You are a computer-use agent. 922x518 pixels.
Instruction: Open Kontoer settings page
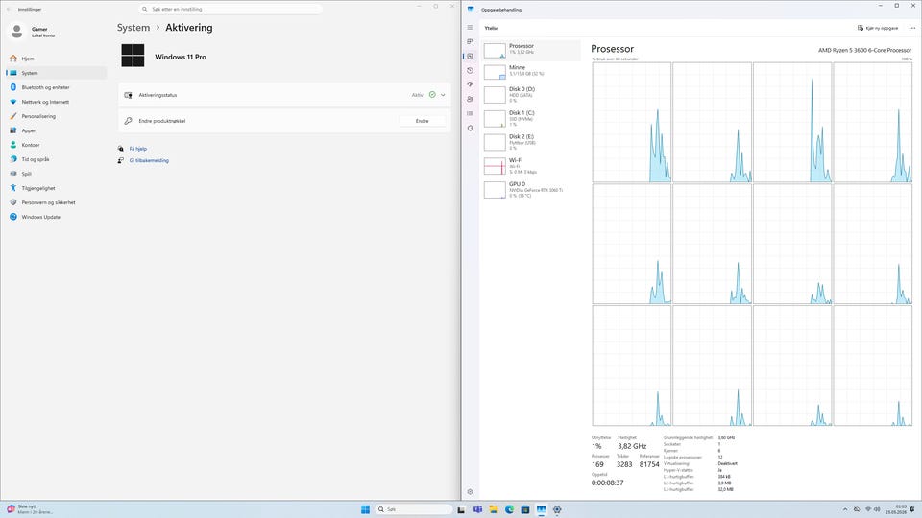click(x=57, y=145)
